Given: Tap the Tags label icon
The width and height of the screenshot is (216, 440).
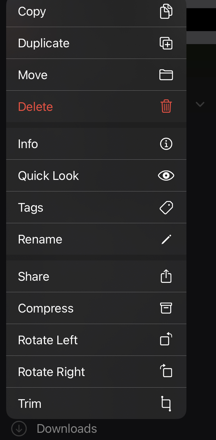Looking at the screenshot, I should (166, 208).
